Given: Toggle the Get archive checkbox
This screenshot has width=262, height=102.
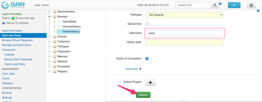Looking at the screenshot, I should tap(147, 24).
